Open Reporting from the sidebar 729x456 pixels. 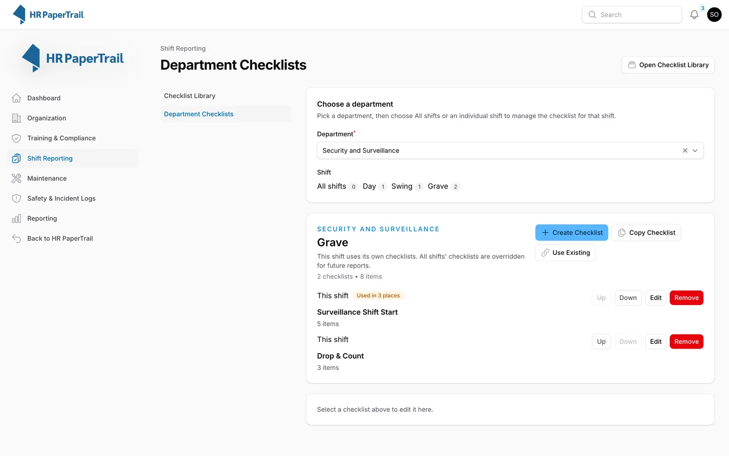point(73,218)
